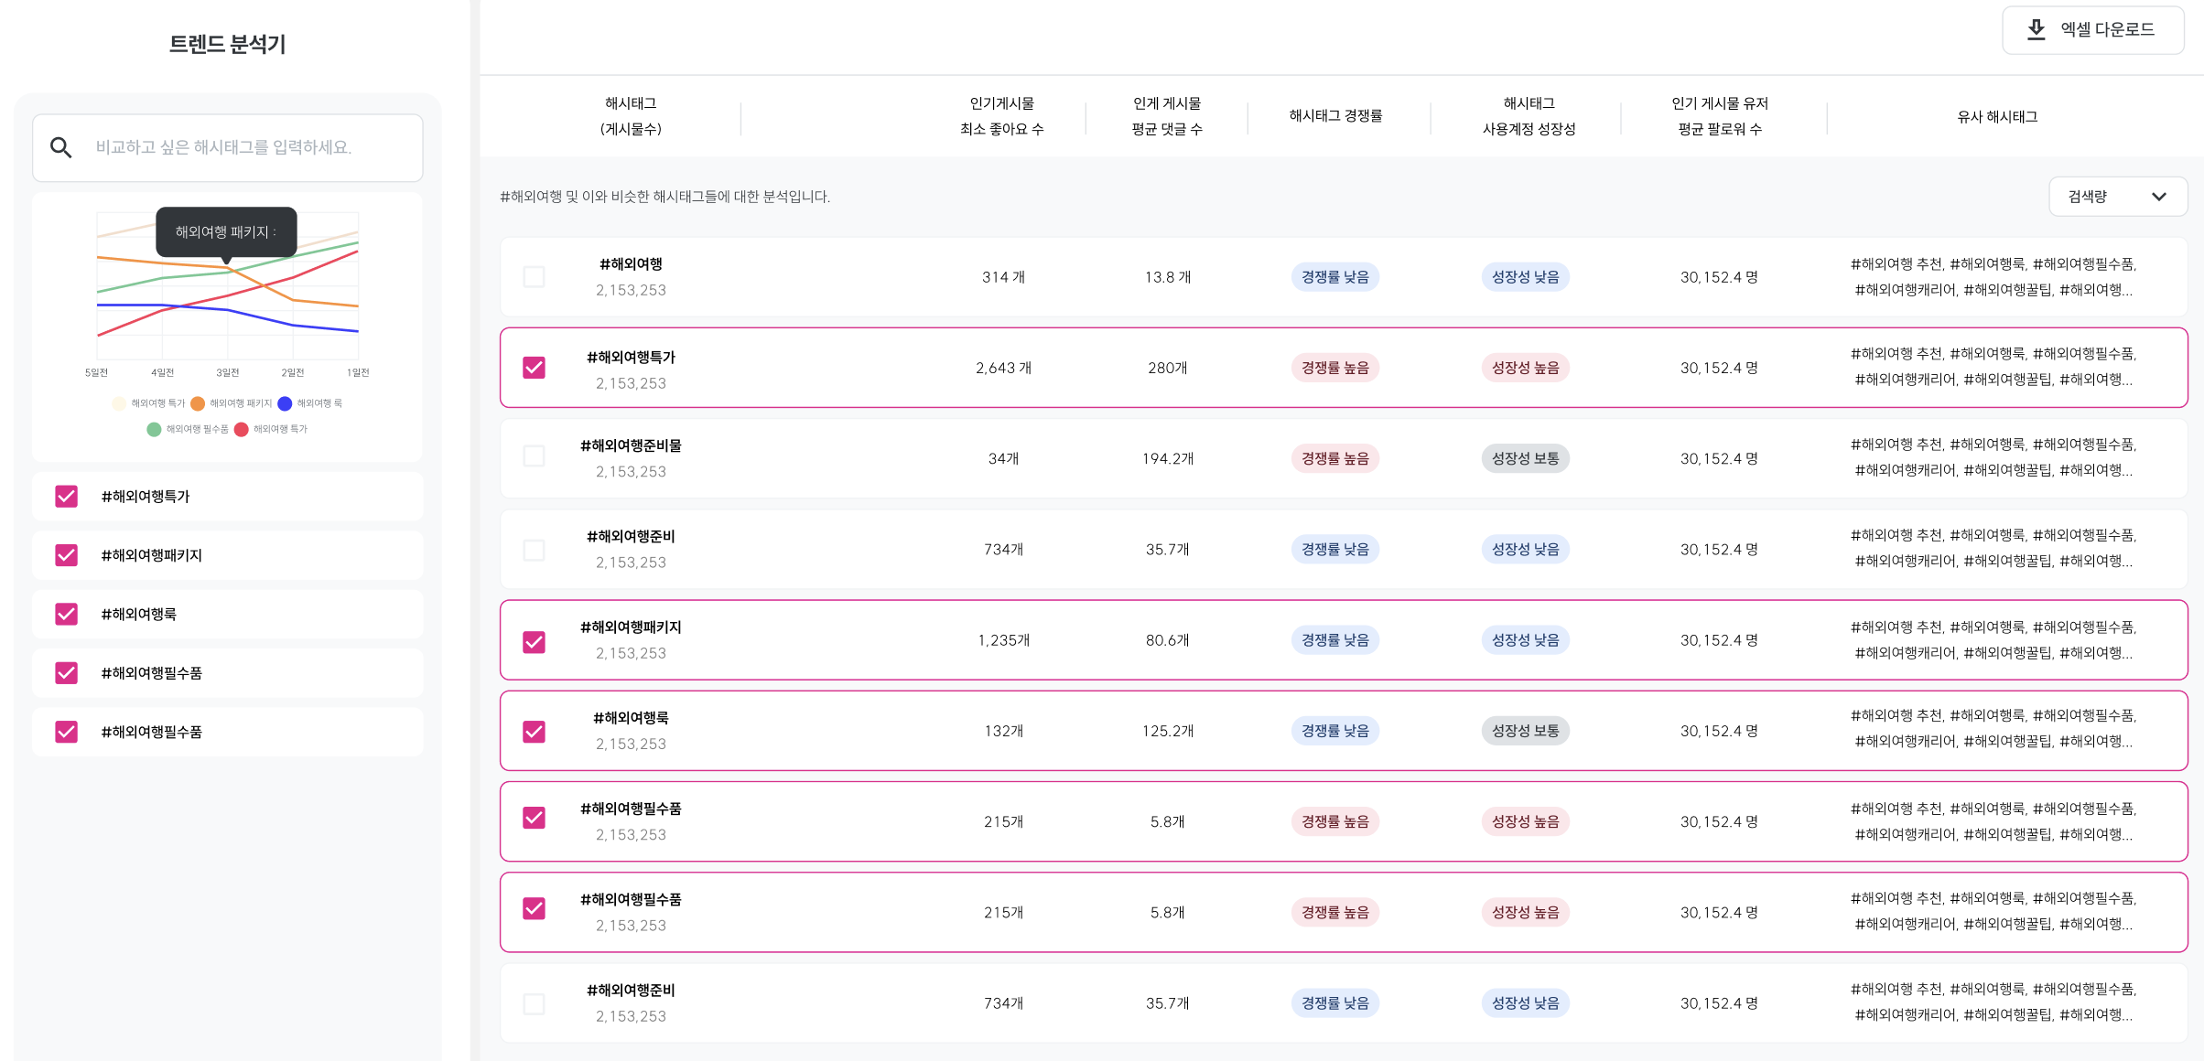Click the 성장성 보통 badge in #해외여행룩 row
The width and height of the screenshot is (2204, 1061).
[x=1526, y=731]
